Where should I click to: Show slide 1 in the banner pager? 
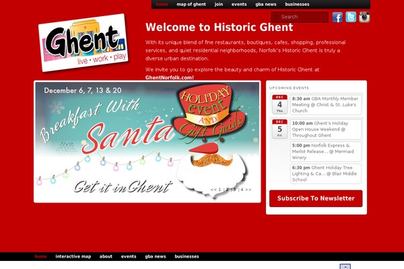(220, 190)
